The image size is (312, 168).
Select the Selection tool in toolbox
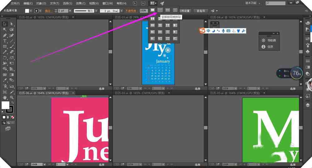(x=5, y=24)
